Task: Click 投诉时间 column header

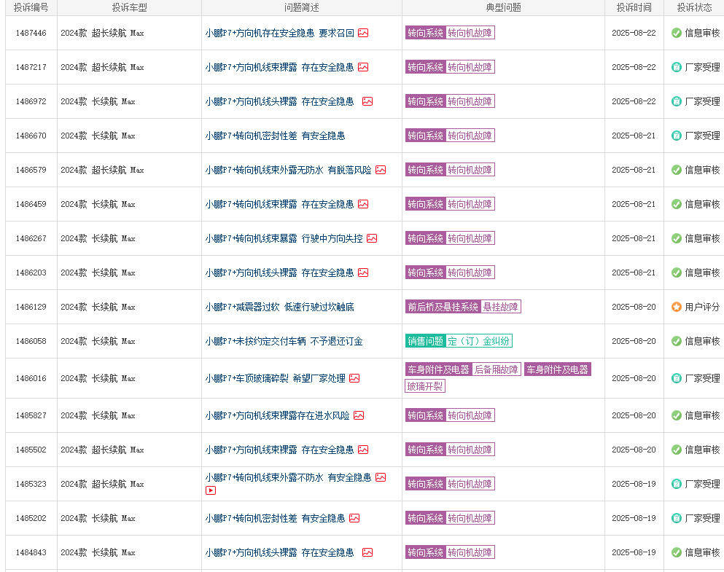Action: pyautogui.click(x=634, y=7)
